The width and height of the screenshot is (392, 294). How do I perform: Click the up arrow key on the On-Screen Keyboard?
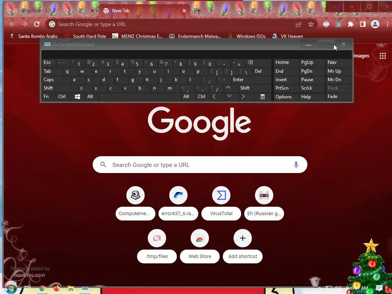[x=228, y=88]
